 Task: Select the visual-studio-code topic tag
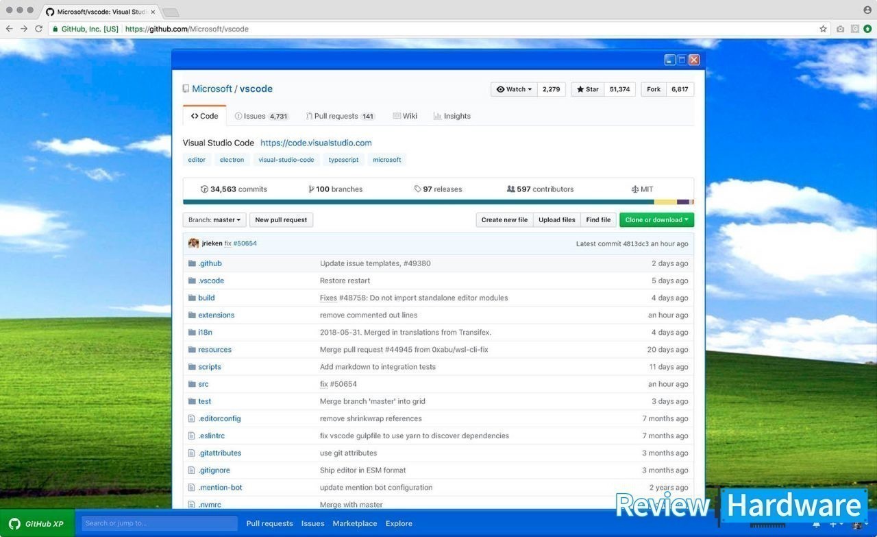(x=286, y=160)
